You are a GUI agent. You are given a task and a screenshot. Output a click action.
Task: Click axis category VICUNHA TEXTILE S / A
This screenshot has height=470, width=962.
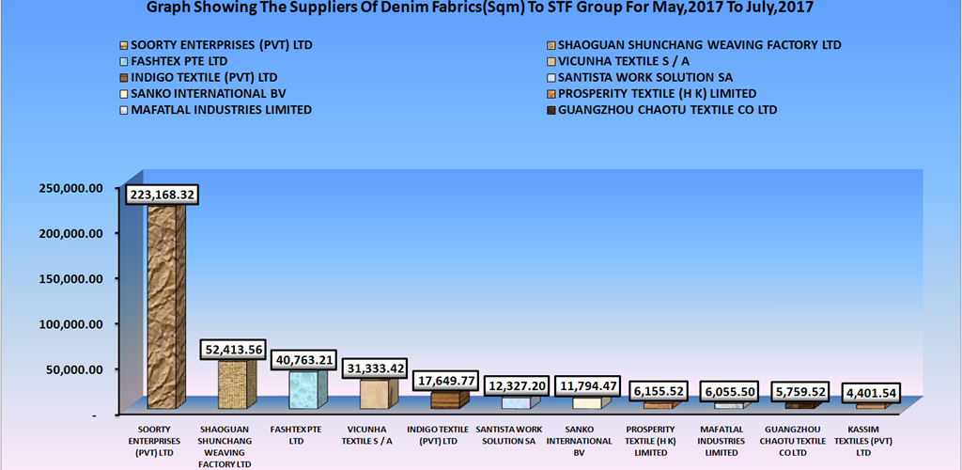tap(367, 435)
